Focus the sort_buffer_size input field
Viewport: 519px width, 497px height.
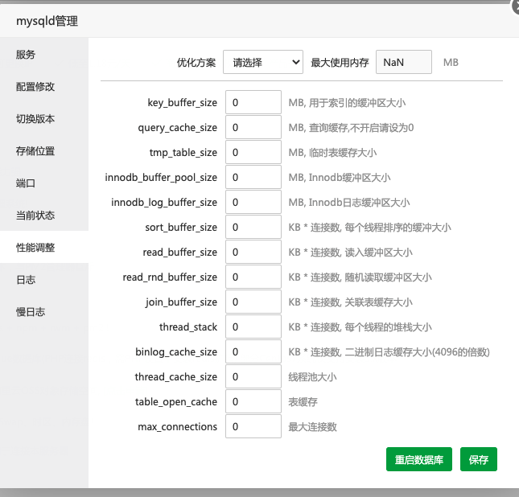pos(253,227)
